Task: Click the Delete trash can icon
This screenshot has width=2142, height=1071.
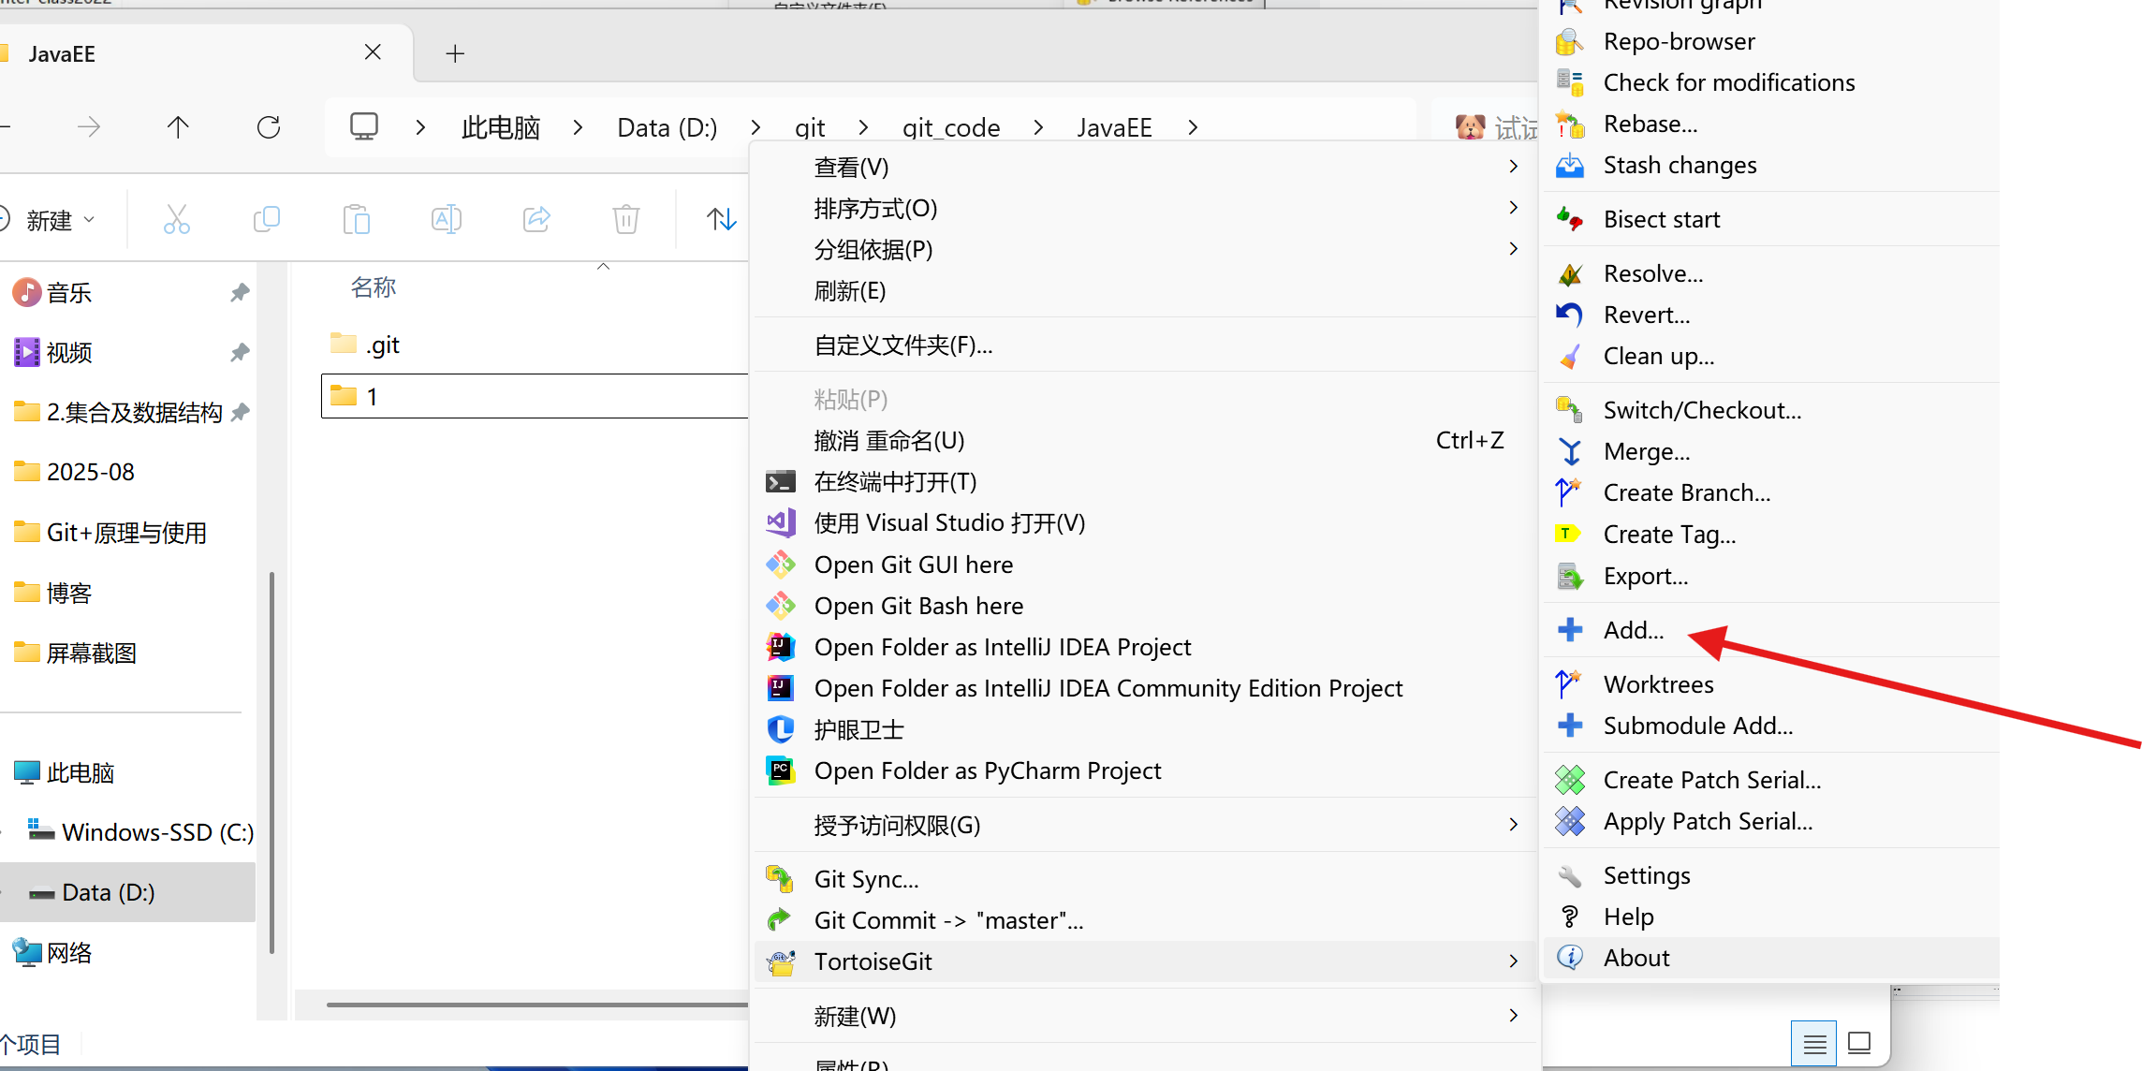Action: point(625,220)
